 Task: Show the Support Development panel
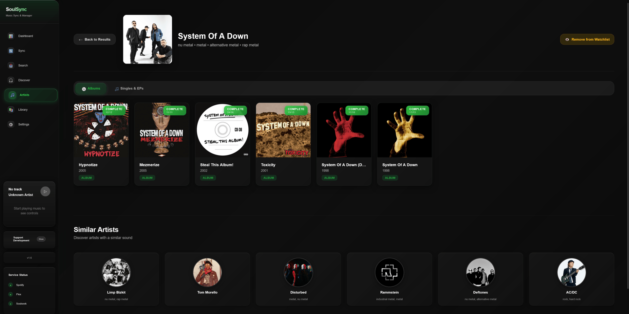pos(41,239)
